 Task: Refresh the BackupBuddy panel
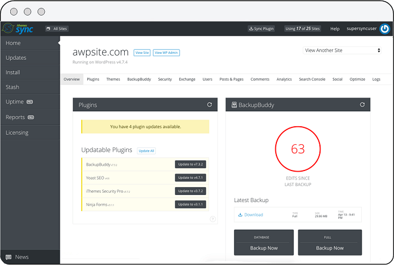(x=362, y=105)
